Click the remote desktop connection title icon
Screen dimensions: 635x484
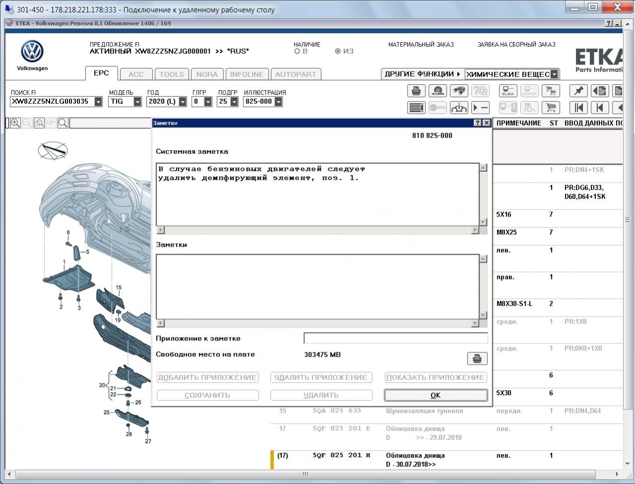tap(9, 9)
